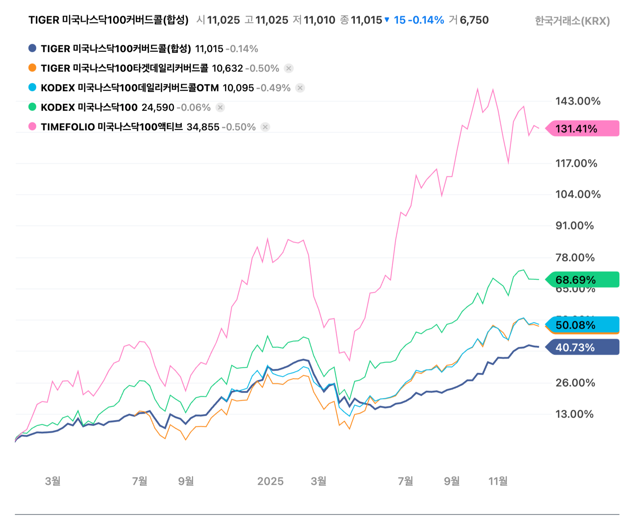Select the KODEX 미국나스닥100 legend name
This screenshot has height=520, width=633.
coord(89,107)
